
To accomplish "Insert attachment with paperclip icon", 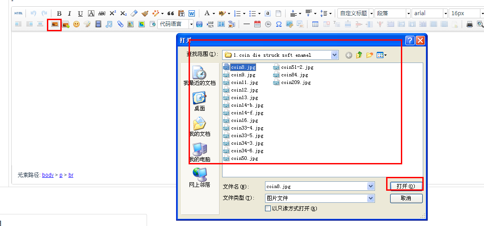I will click(x=120, y=24).
